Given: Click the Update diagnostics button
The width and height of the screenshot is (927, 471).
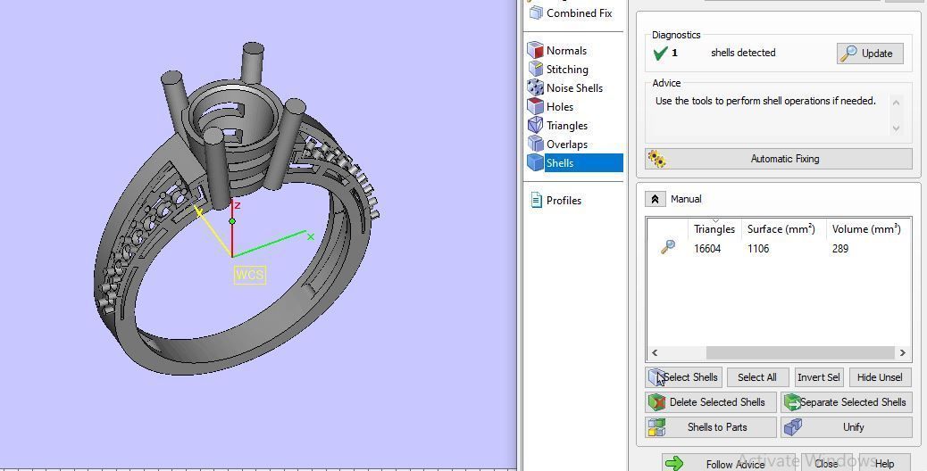Looking at the screenshot, I should pyautogui.click(x=870, y=54).
